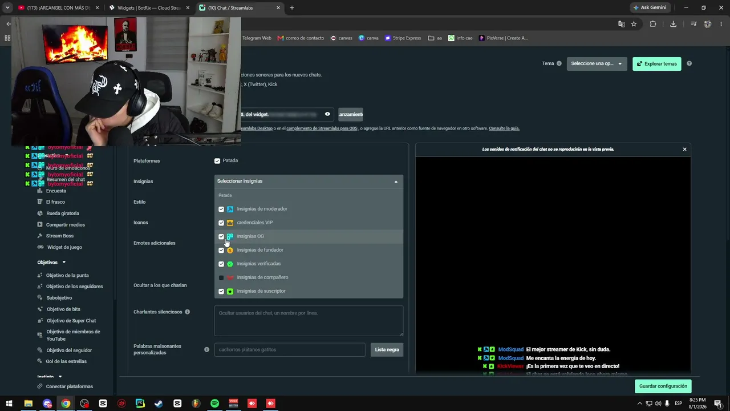Image resolution: width=730 pixels, height=411 pixels.
Task: Click the El frasco jar icon
Action: pyautogui.click(x=40, y=202)
